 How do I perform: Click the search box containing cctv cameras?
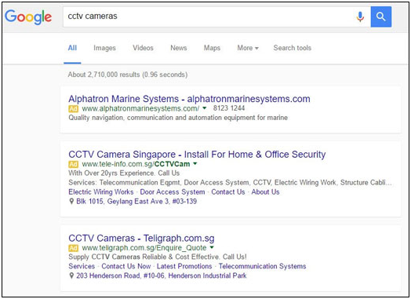(x=209, y=16)
